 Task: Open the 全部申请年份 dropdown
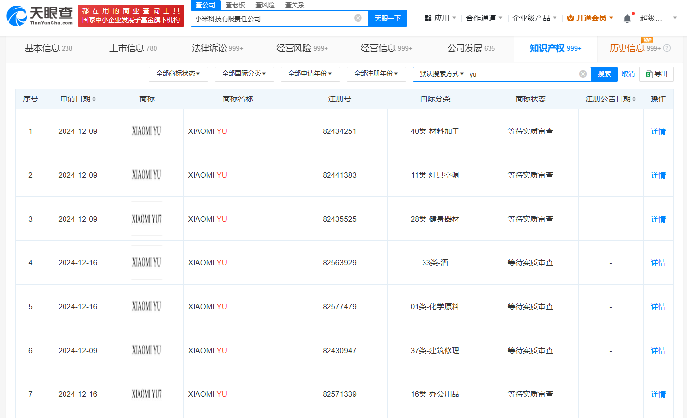coord(310,74)
